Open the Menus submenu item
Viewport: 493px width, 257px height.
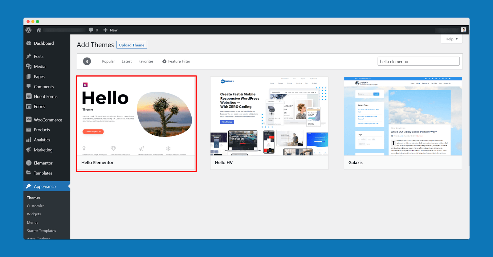coord(33,222)
